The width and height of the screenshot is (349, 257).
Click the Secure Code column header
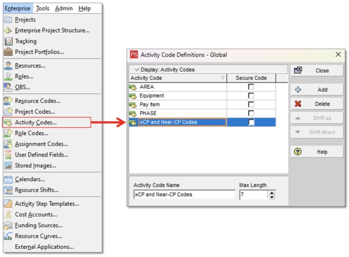(251, 78)
